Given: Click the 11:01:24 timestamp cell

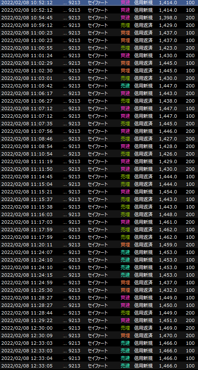Looking at the screenshot, I should [27, 55].
